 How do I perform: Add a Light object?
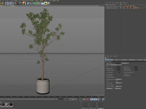(49, 3)
